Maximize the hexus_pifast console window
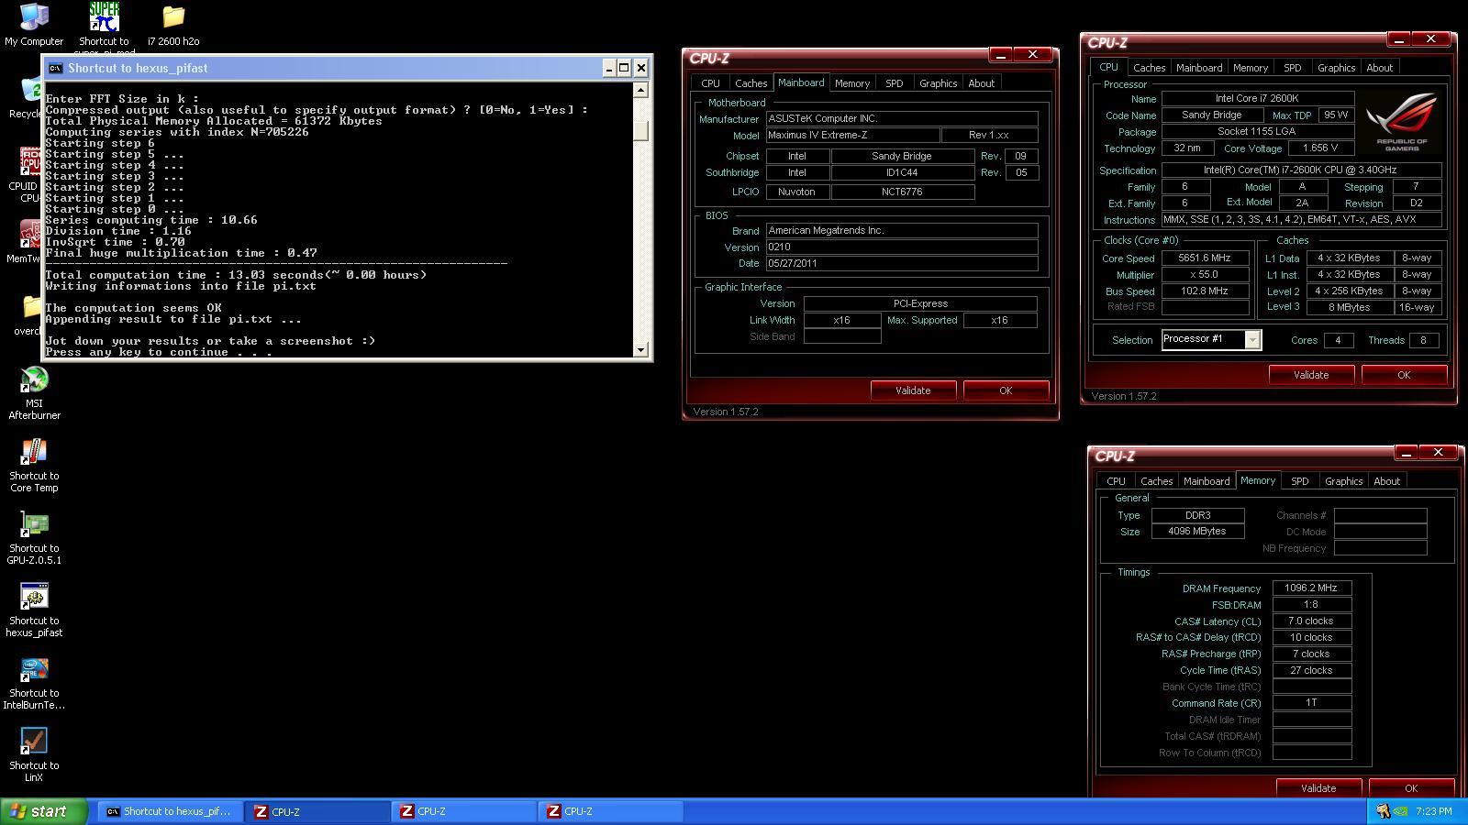The image size is (1468, 825). point(624,68)
